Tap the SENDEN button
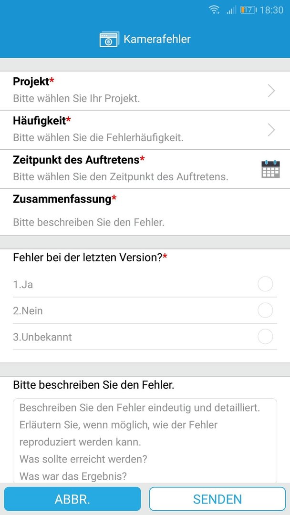290x515 pixels. [x=217, y=499]
